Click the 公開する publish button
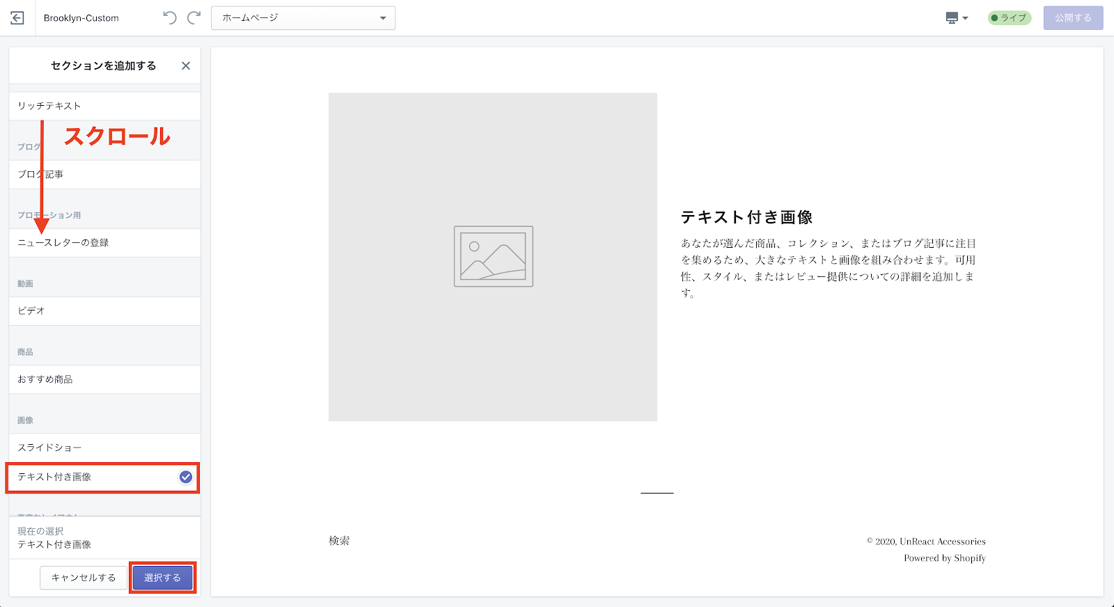The image size is (1114, 607). pos(1072,18)
